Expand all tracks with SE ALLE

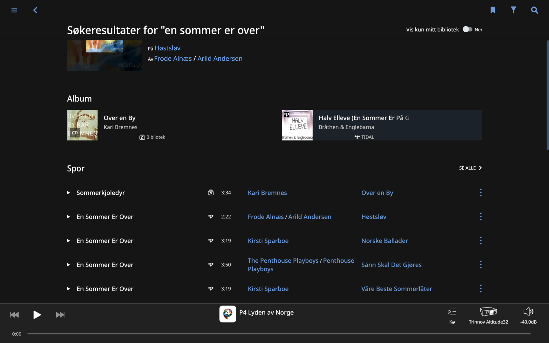click(x=471, y=168)
